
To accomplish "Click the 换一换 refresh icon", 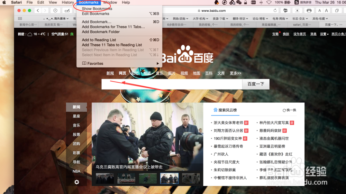I will (x=284, y=110).
